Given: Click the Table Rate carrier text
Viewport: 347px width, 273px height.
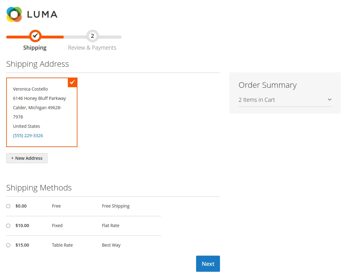Looking at the screenshot, I should (62, 245).
